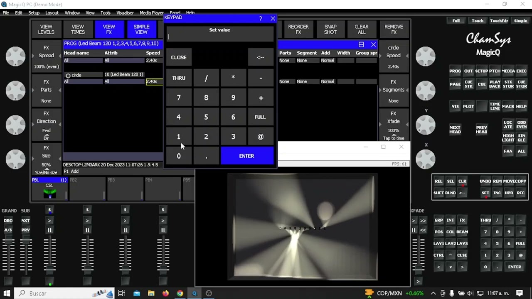Viewport: 532px width, 299px height.
Task: Start playback PB1 with its go arrow button
Action: pyautogui.click(x=49, y=221)
